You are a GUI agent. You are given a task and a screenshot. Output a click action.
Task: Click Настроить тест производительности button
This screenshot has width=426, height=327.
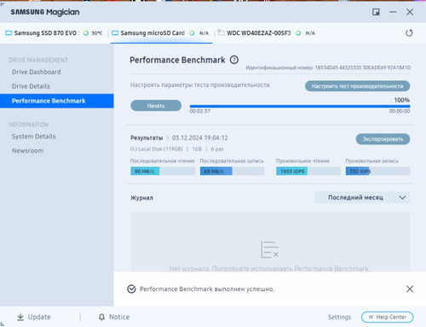click(x=357, y=86)
